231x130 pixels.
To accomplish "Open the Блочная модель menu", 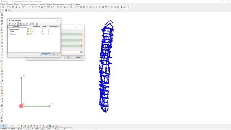I will coord(58,4).
